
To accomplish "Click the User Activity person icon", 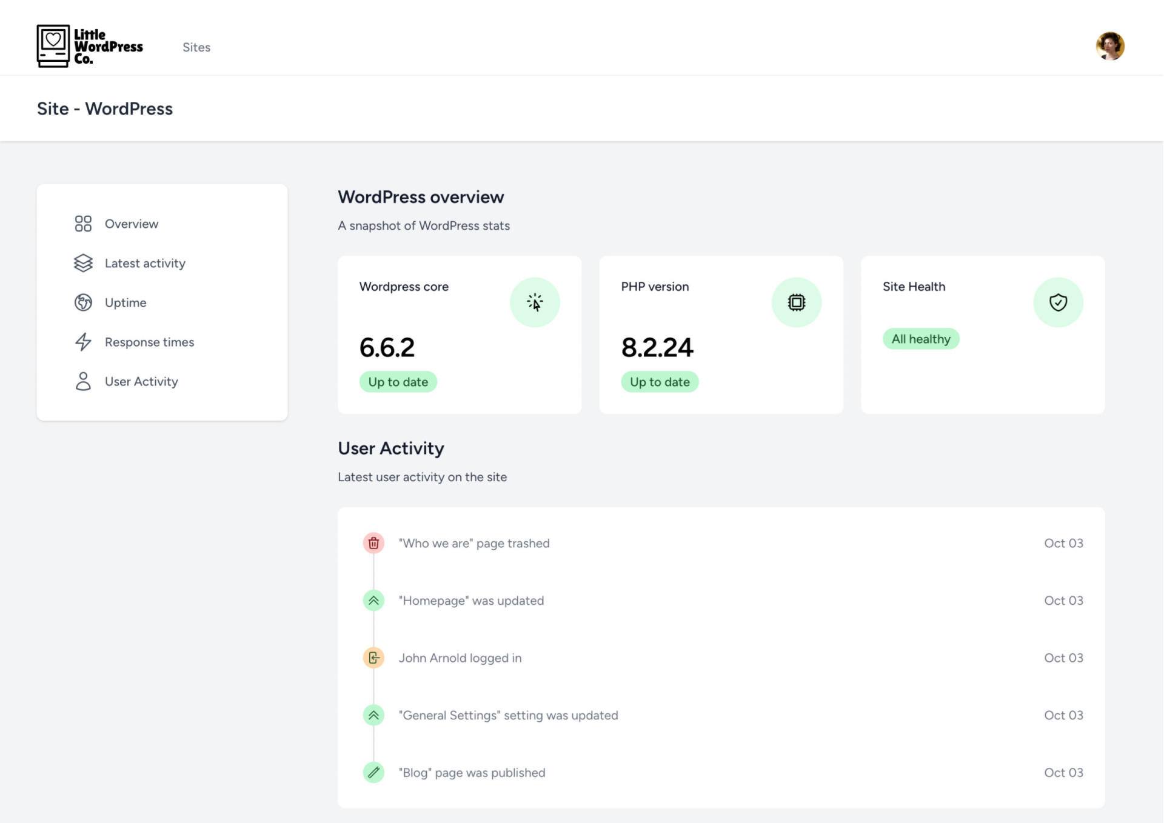I will click(x=83, y=381).
